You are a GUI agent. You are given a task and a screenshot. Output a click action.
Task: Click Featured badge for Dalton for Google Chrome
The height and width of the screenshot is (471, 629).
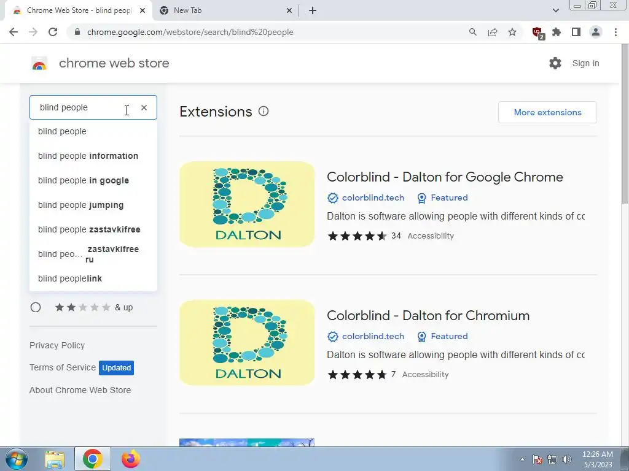point(442,197)
